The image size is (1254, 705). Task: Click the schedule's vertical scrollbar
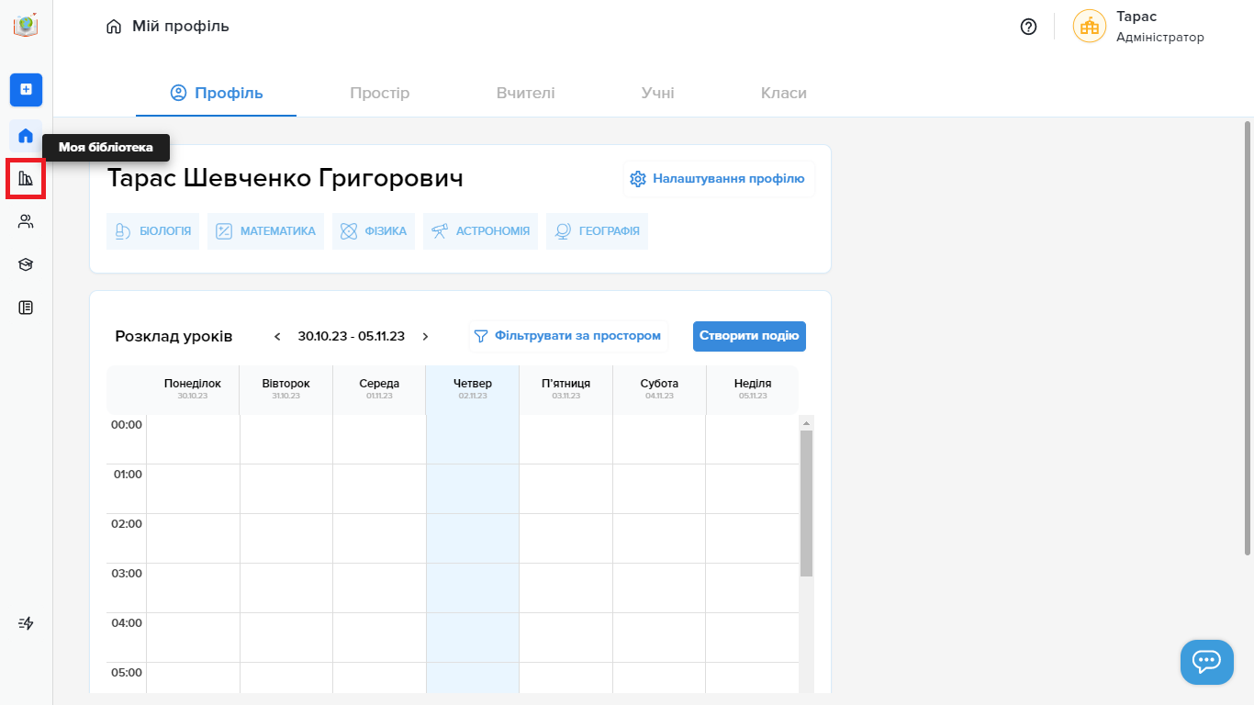(x=806, y=503)
